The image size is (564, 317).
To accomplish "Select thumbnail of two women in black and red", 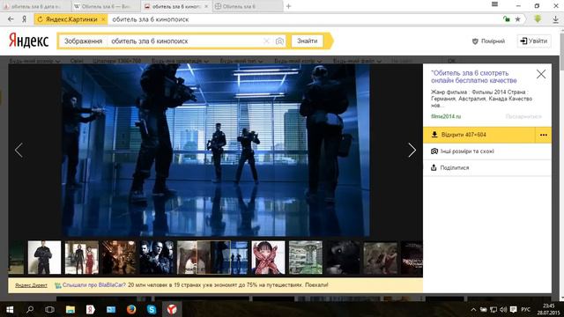I will 82,257.
